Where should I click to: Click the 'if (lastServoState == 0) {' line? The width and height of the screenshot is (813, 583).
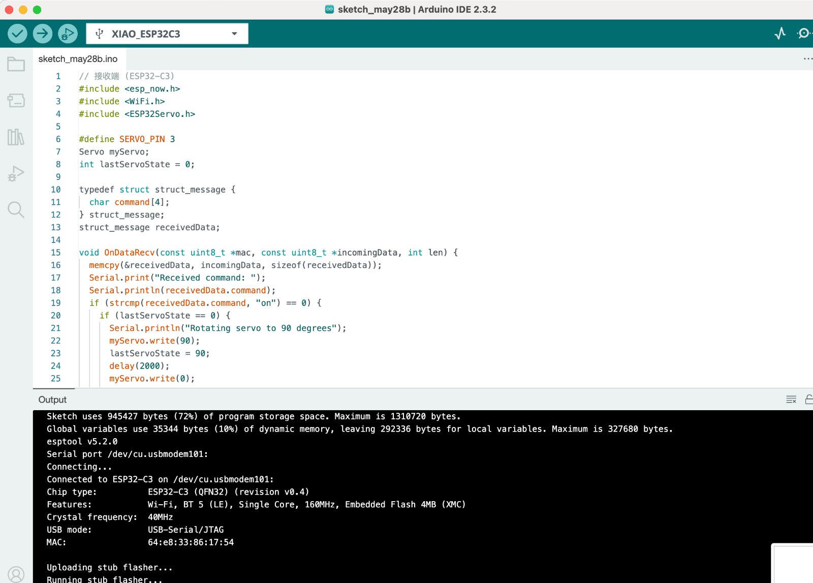click(165, 316)
